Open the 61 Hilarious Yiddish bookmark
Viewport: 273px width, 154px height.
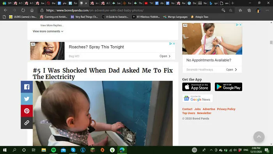146,17
